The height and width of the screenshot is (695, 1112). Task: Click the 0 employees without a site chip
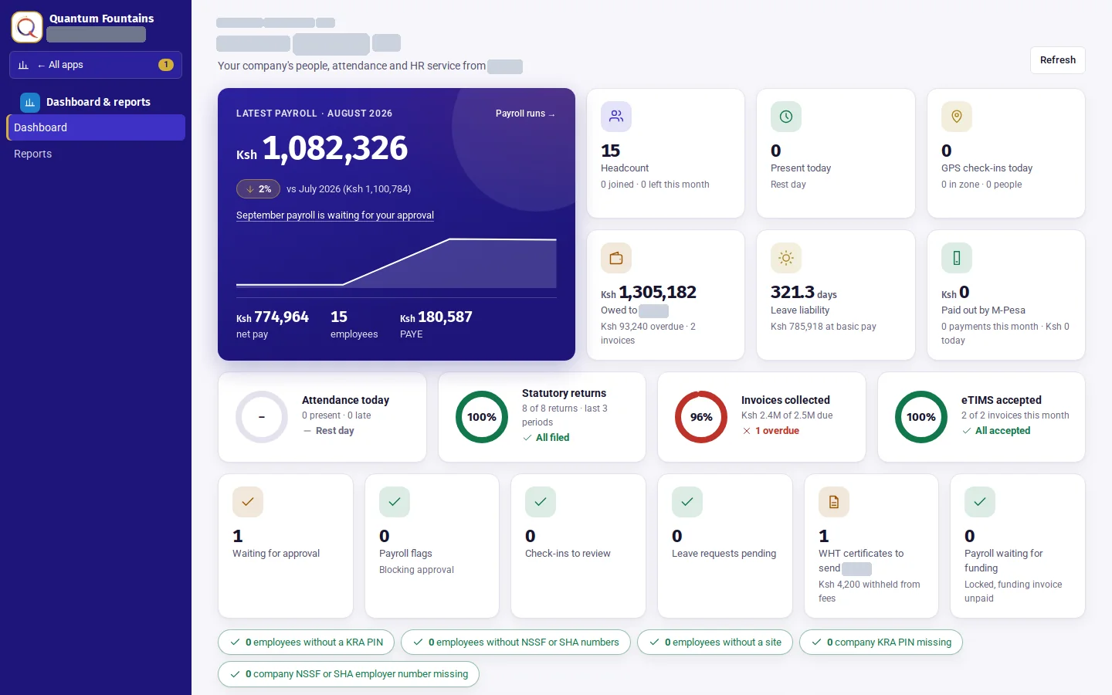715,642
